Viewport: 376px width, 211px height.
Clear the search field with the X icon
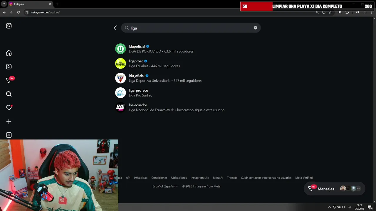pyautogui.click(x=255, y=28)
